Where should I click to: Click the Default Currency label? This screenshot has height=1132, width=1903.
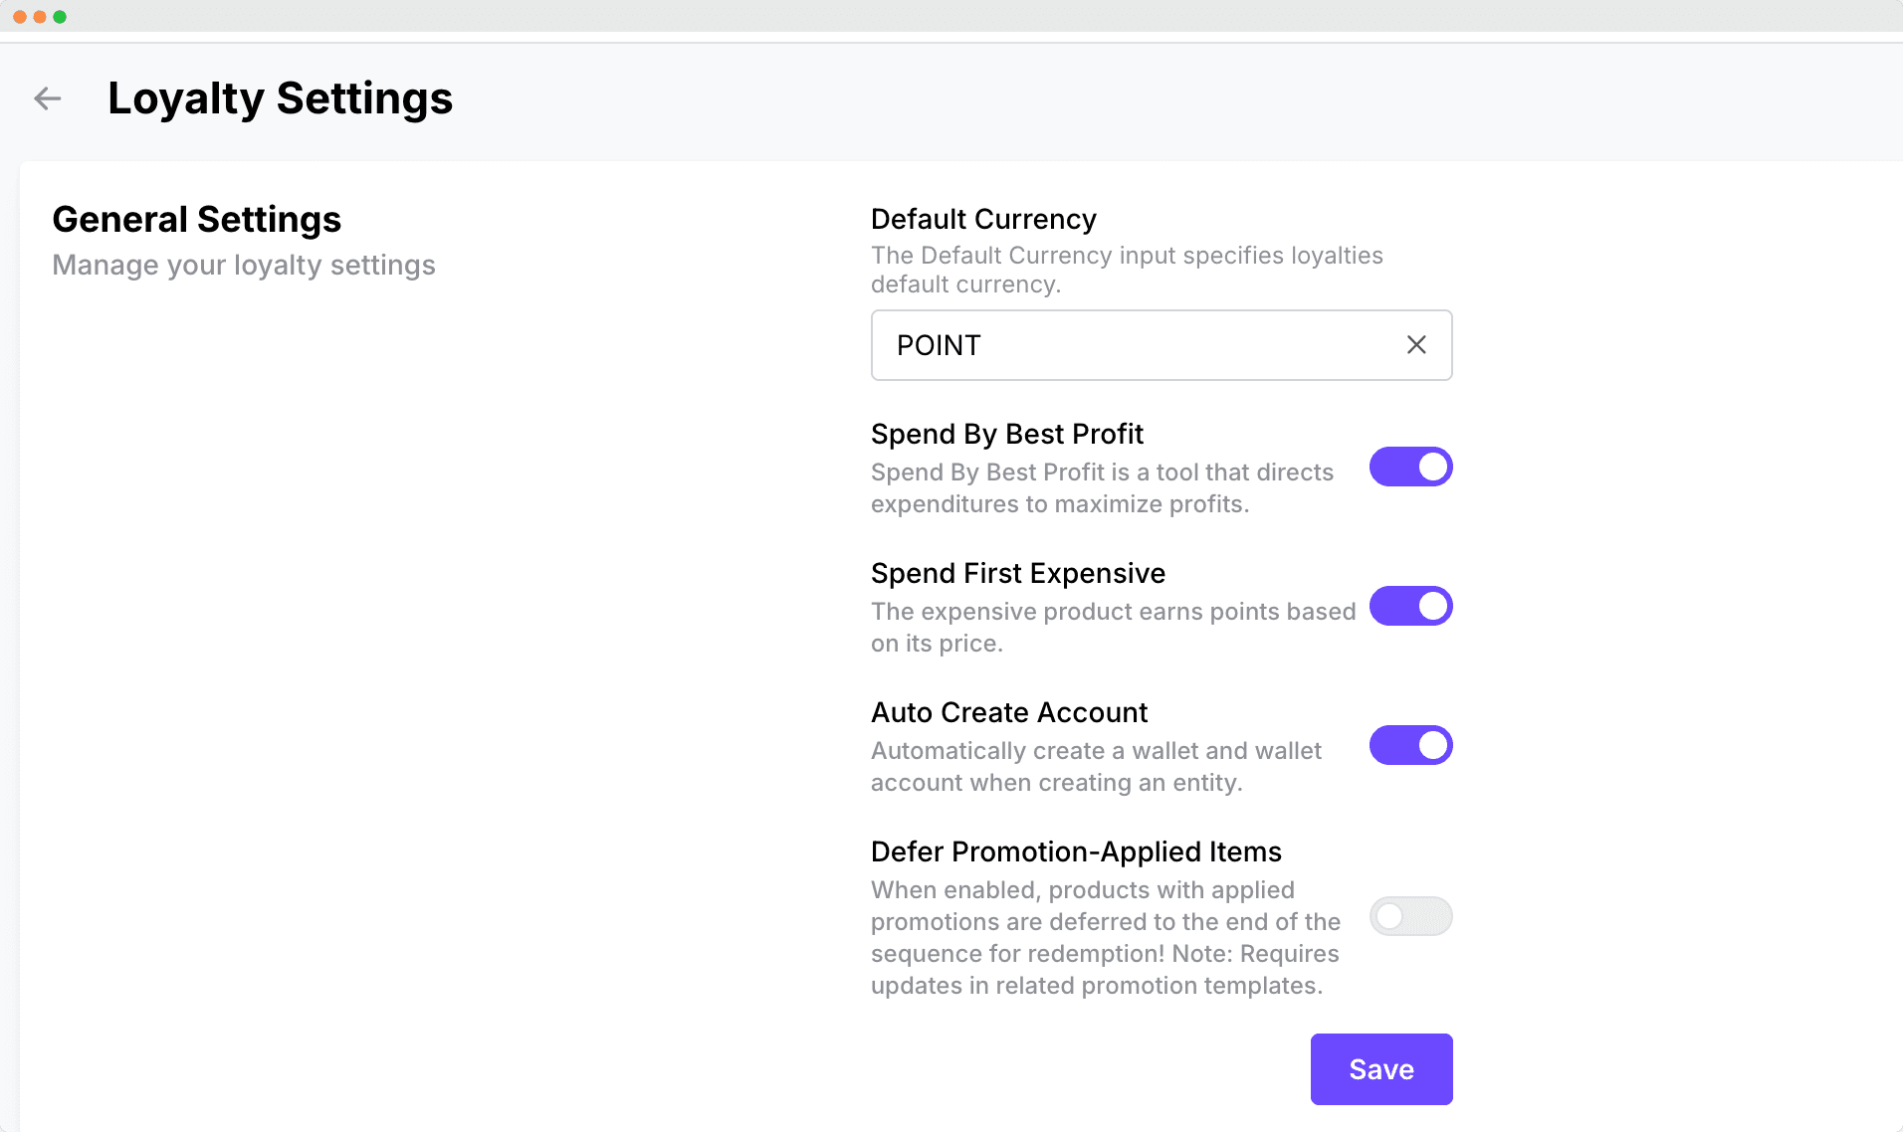click(x=983, y=219)
